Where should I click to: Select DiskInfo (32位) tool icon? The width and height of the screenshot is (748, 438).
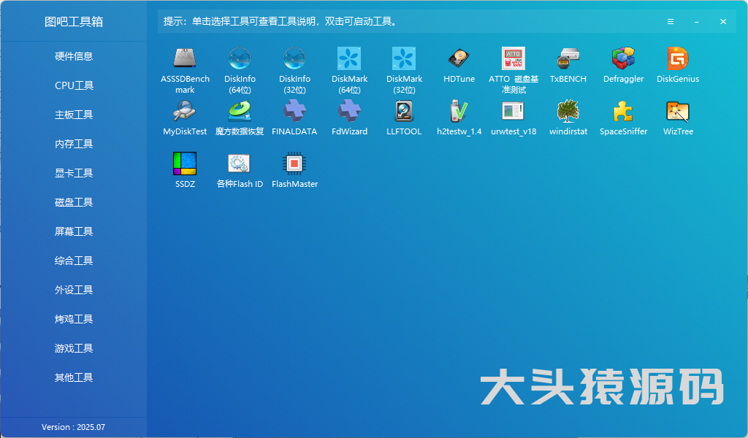point(294,58)
